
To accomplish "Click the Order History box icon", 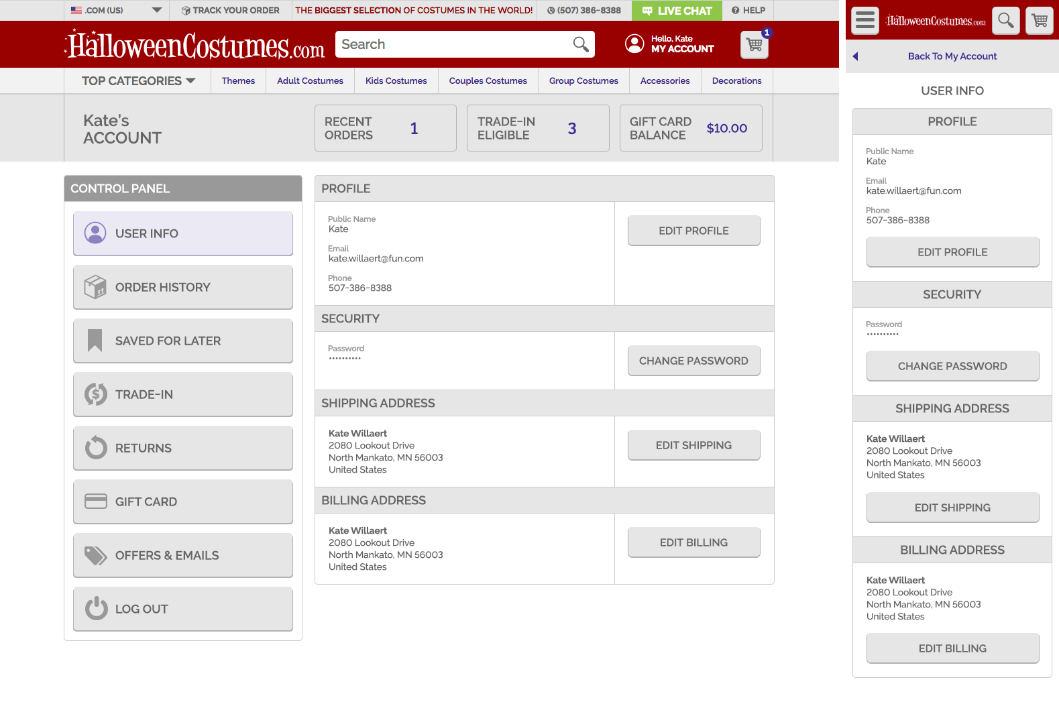I will (x=95, y=287).
